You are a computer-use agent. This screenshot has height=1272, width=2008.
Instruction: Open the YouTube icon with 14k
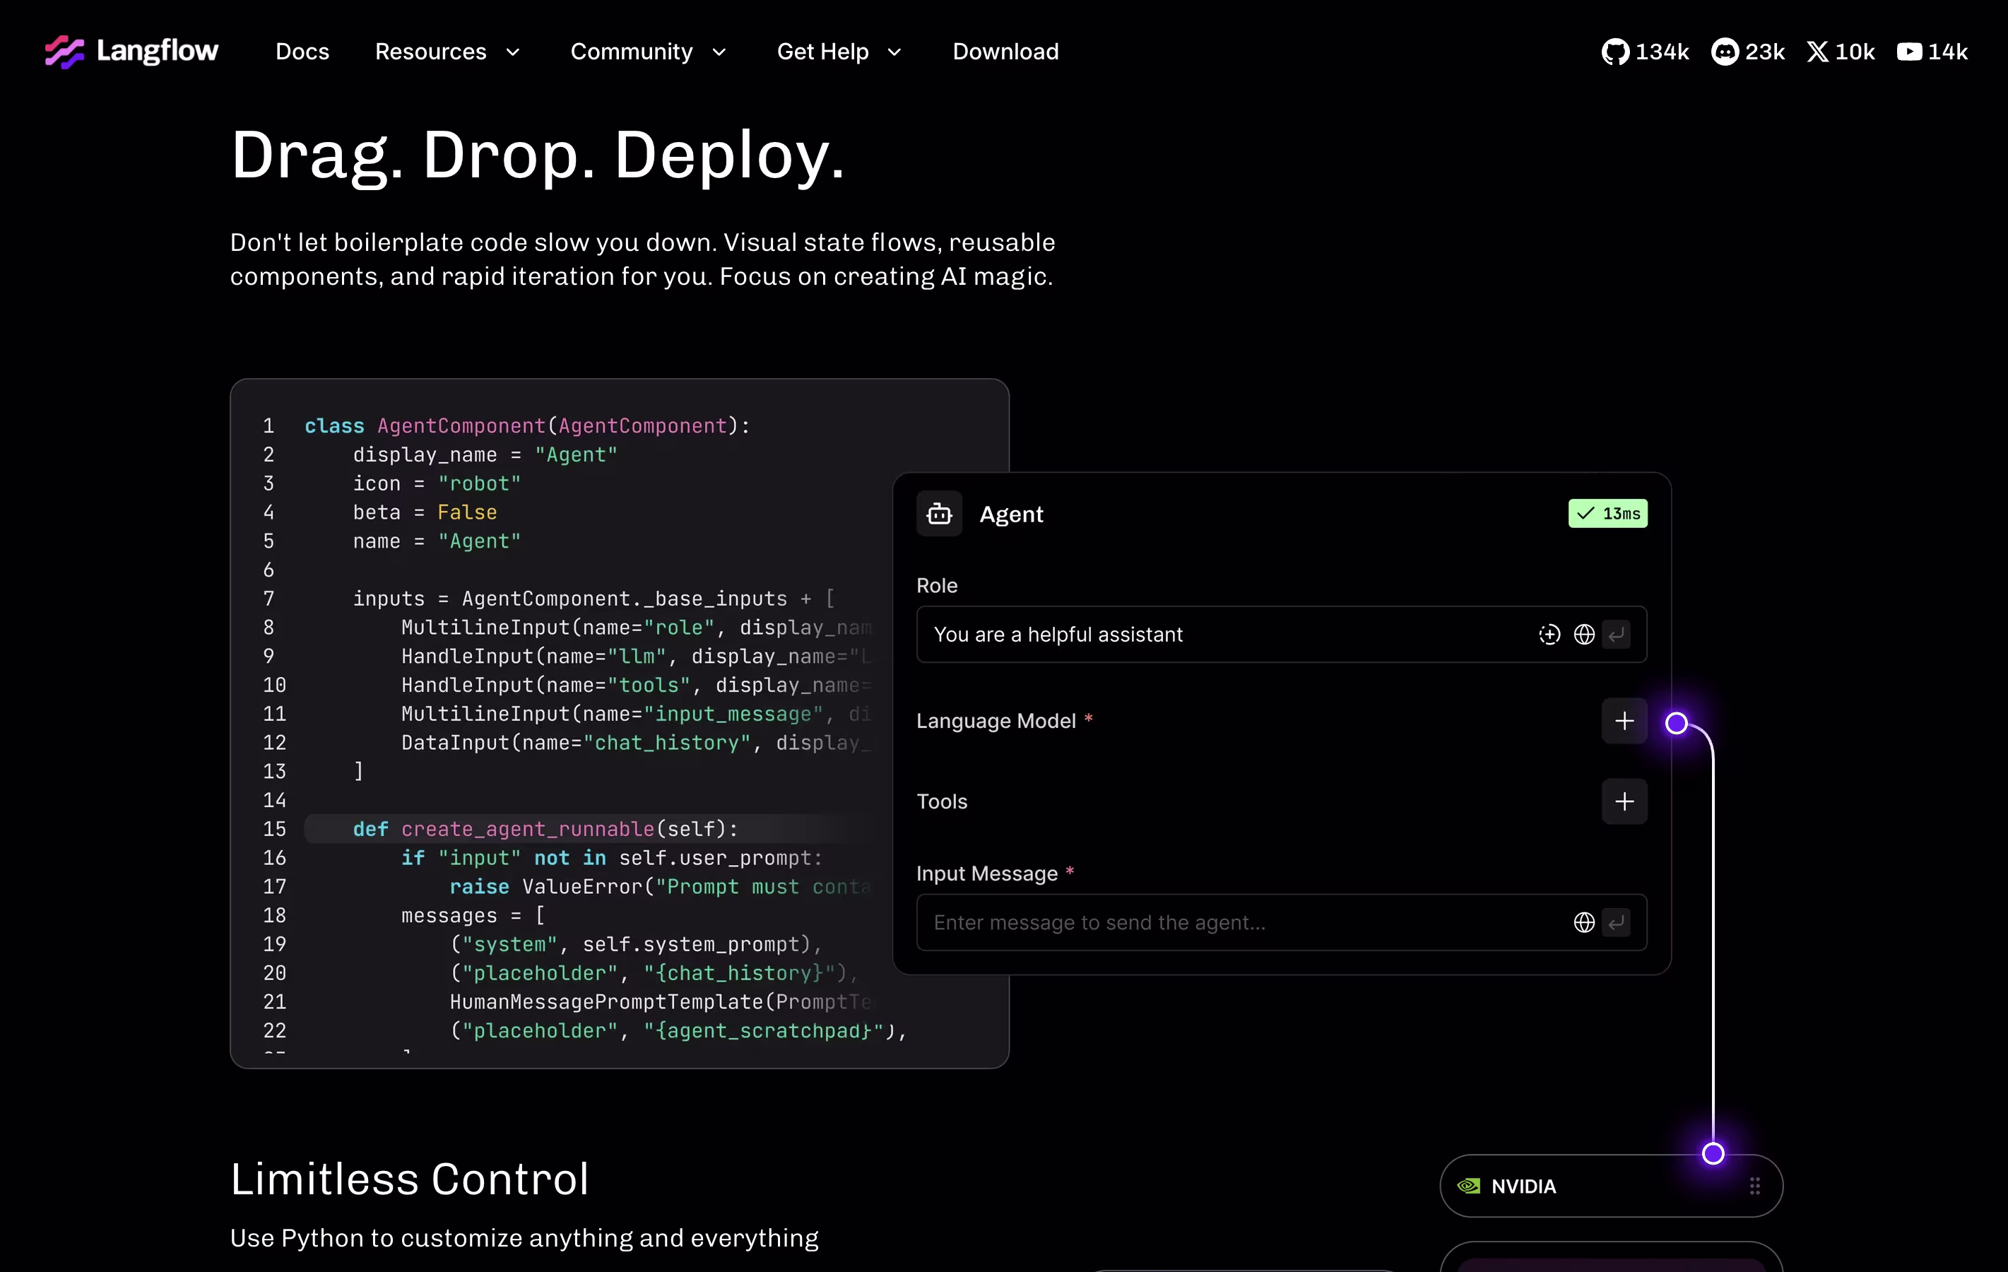(x=1909, y=52)
